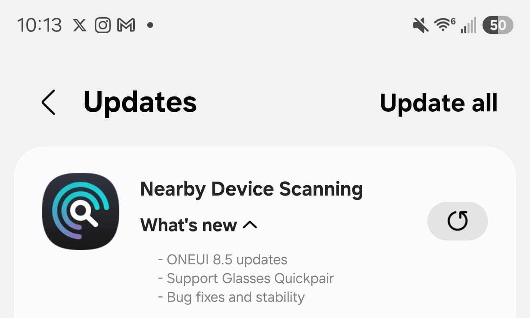This screenshot has height=318, width=530.
Task: Tap the Wi-Fi 6 status icon
Action: (445, 25)
